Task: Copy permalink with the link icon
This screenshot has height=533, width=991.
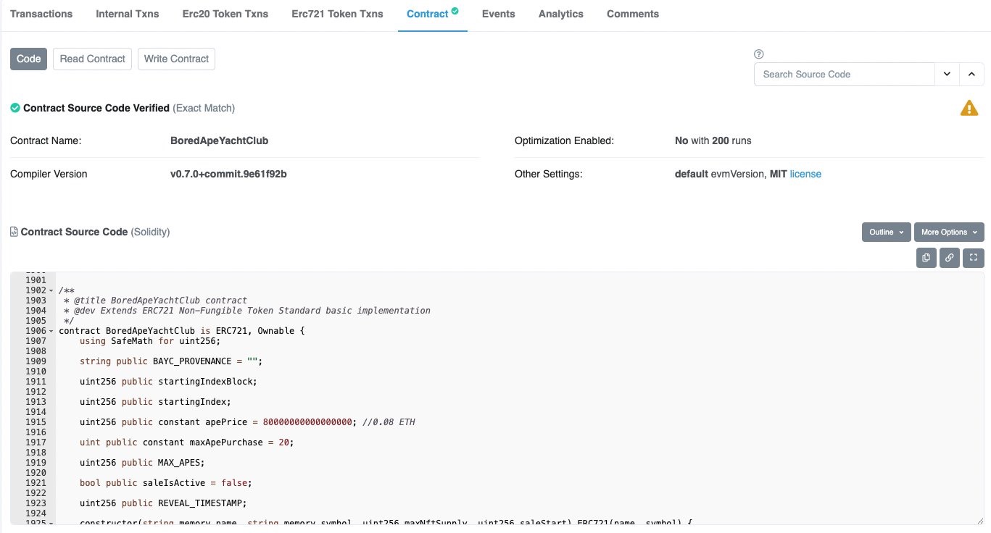Action: click(x=949, y=258)
